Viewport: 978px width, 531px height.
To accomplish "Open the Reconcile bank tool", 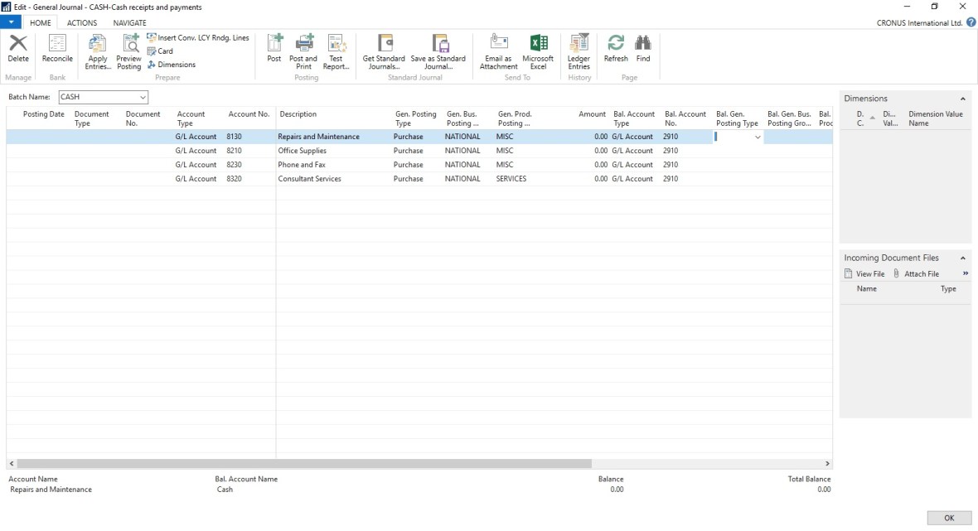I will click(x=57, y=48).
